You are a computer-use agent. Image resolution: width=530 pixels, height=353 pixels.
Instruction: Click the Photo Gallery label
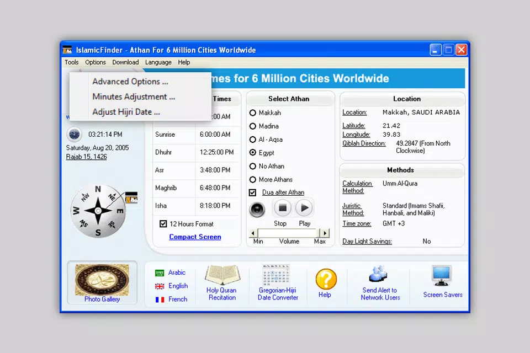102,299
